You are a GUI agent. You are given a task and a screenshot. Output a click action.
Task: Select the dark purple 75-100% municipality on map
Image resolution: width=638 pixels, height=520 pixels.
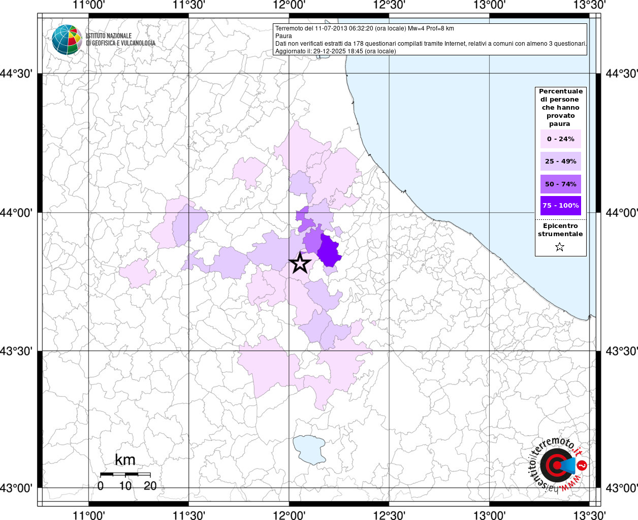coord(330,251)
